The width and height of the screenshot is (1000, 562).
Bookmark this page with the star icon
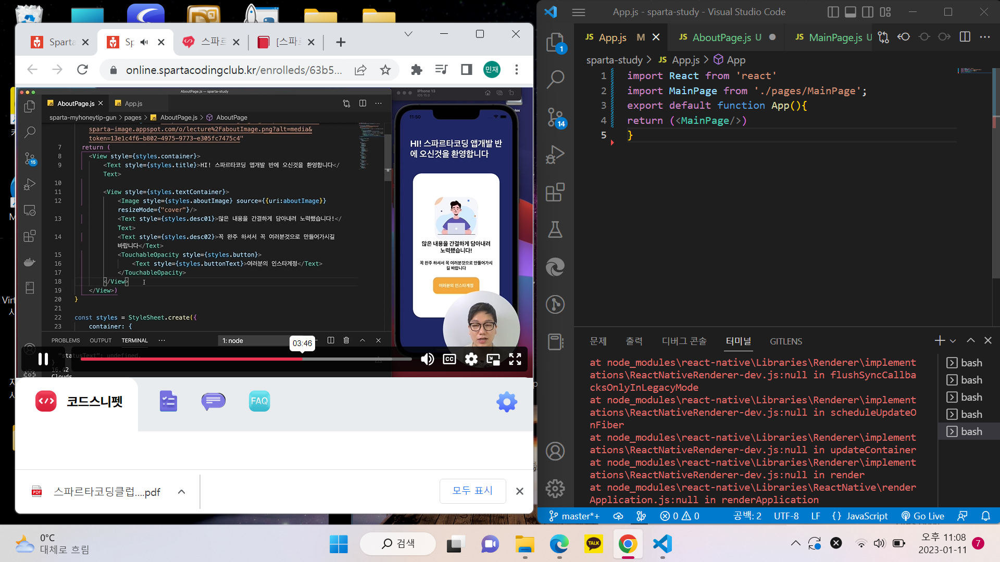(385, 70)
